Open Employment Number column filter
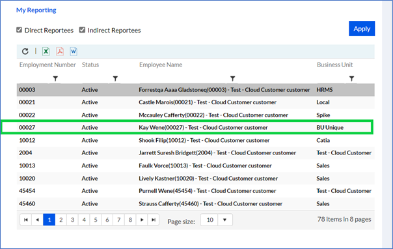 click(55, 79)
